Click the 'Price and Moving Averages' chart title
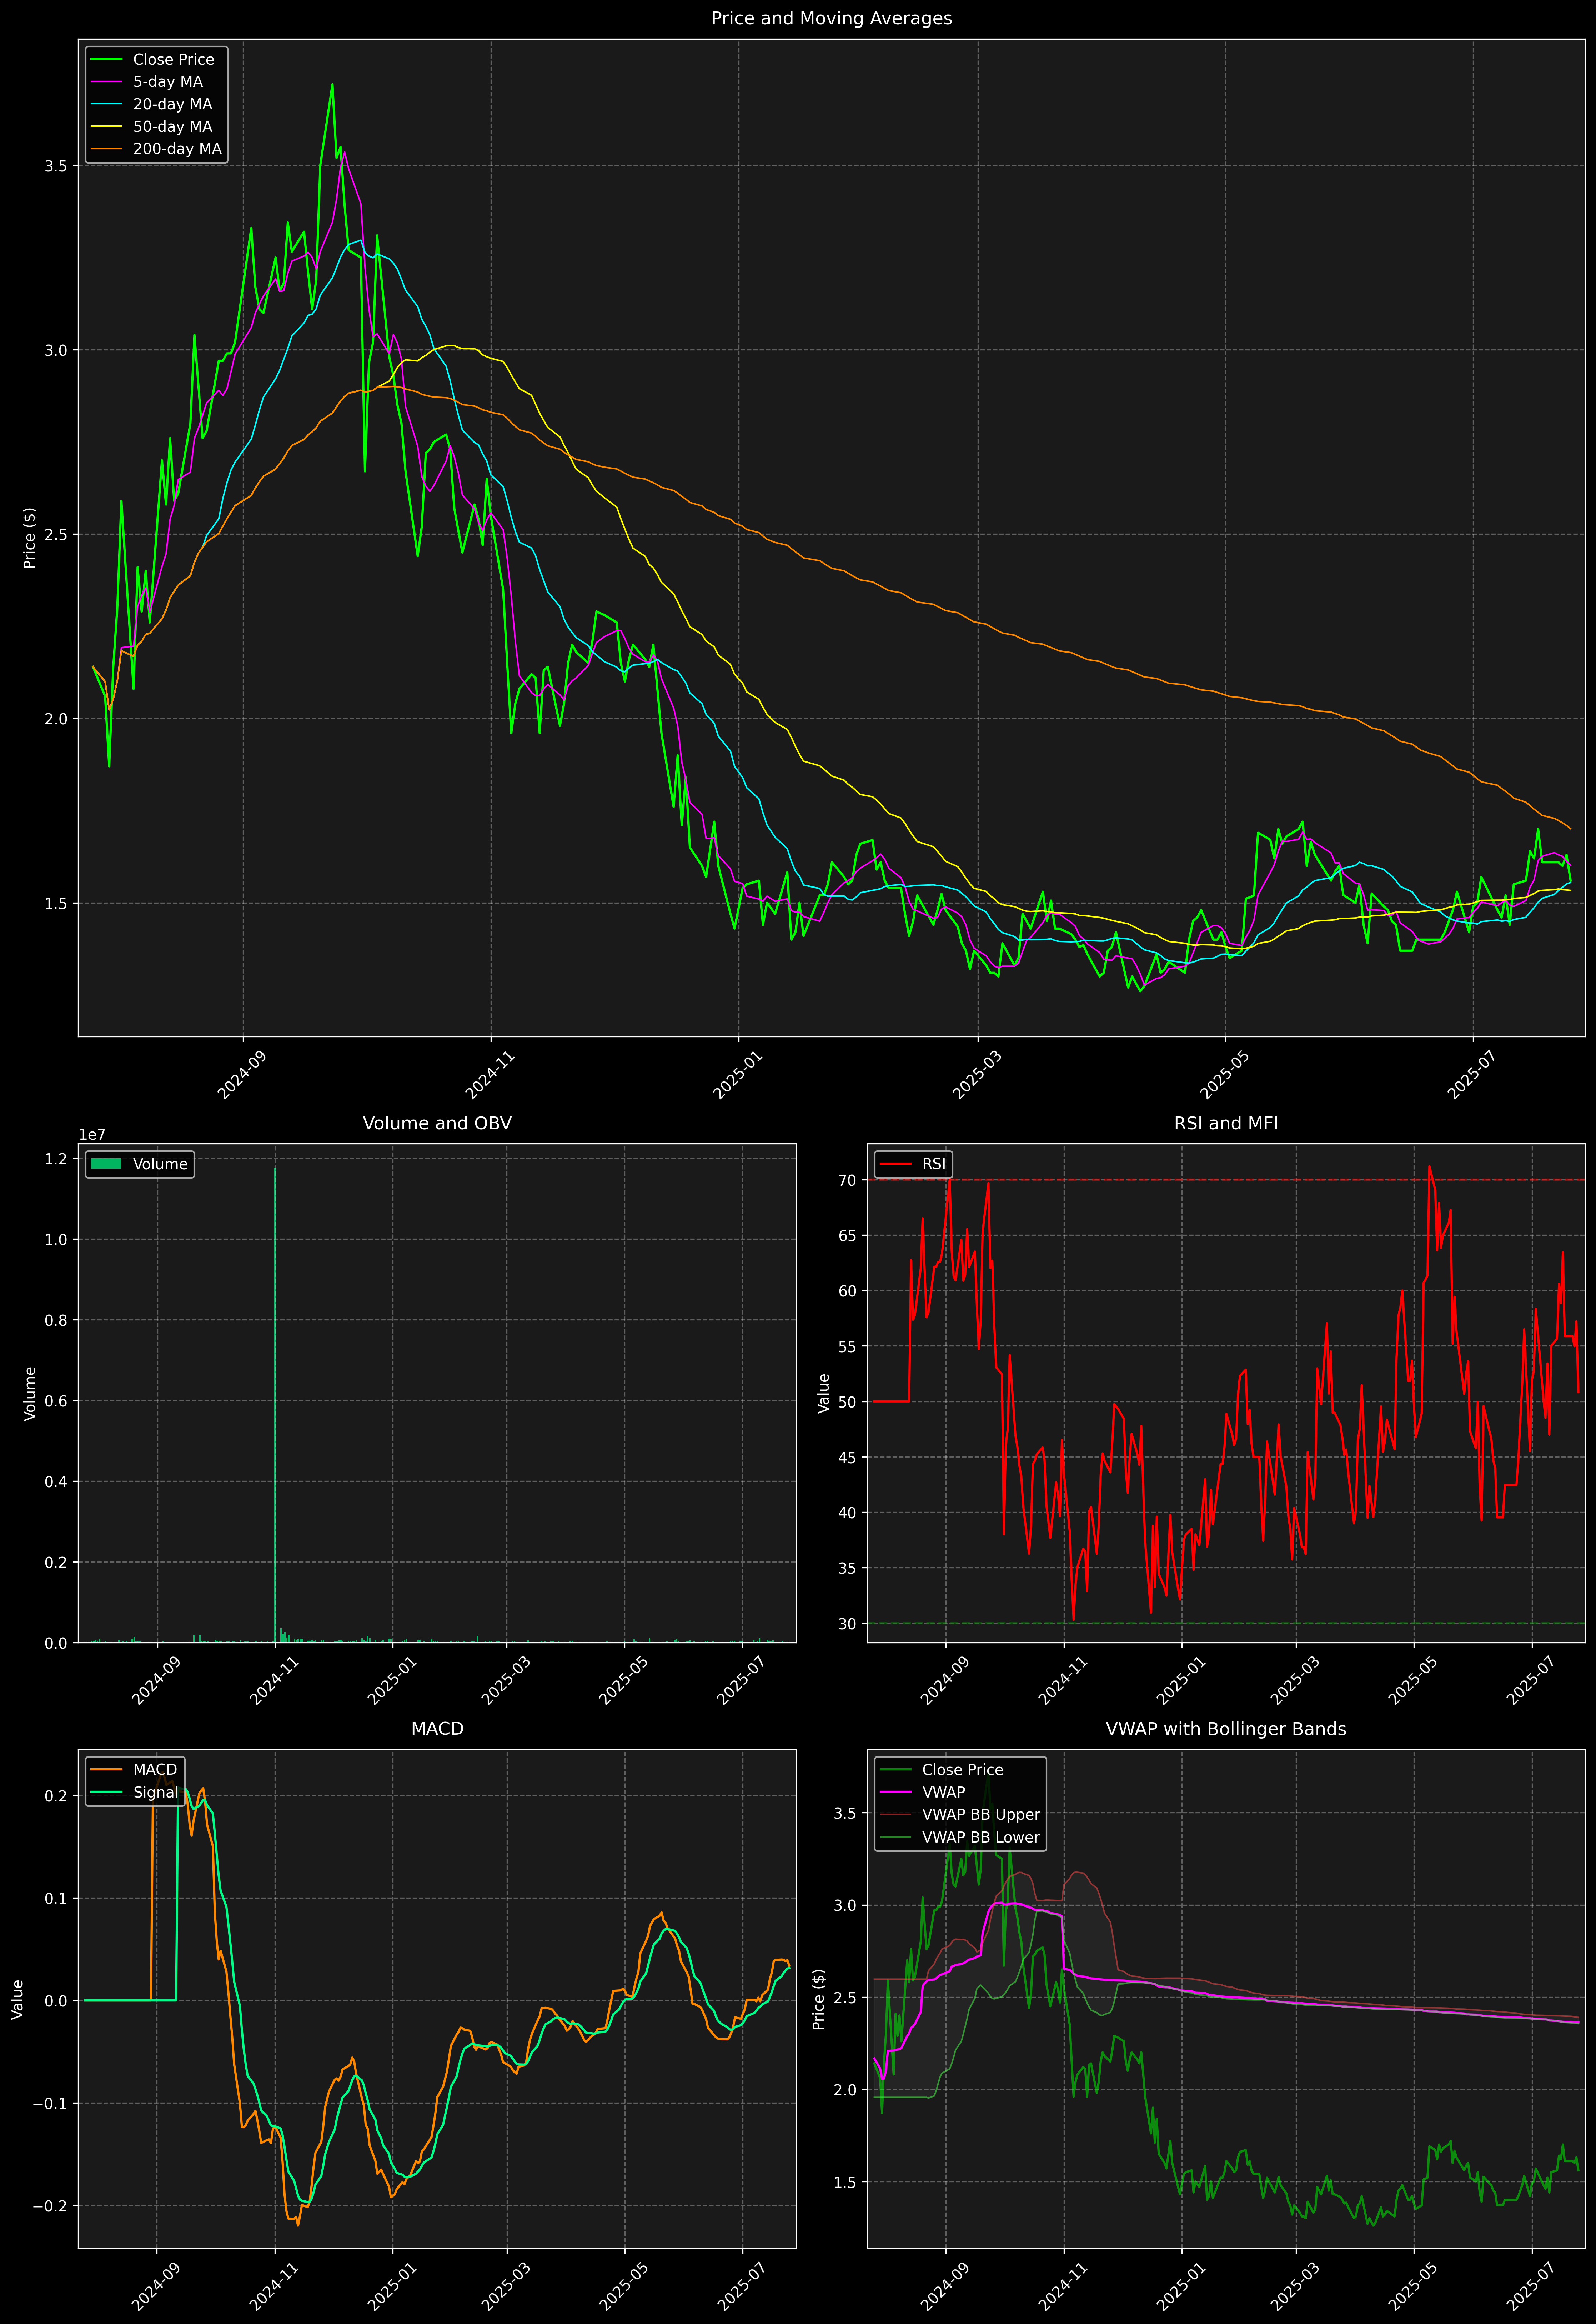 831,18
